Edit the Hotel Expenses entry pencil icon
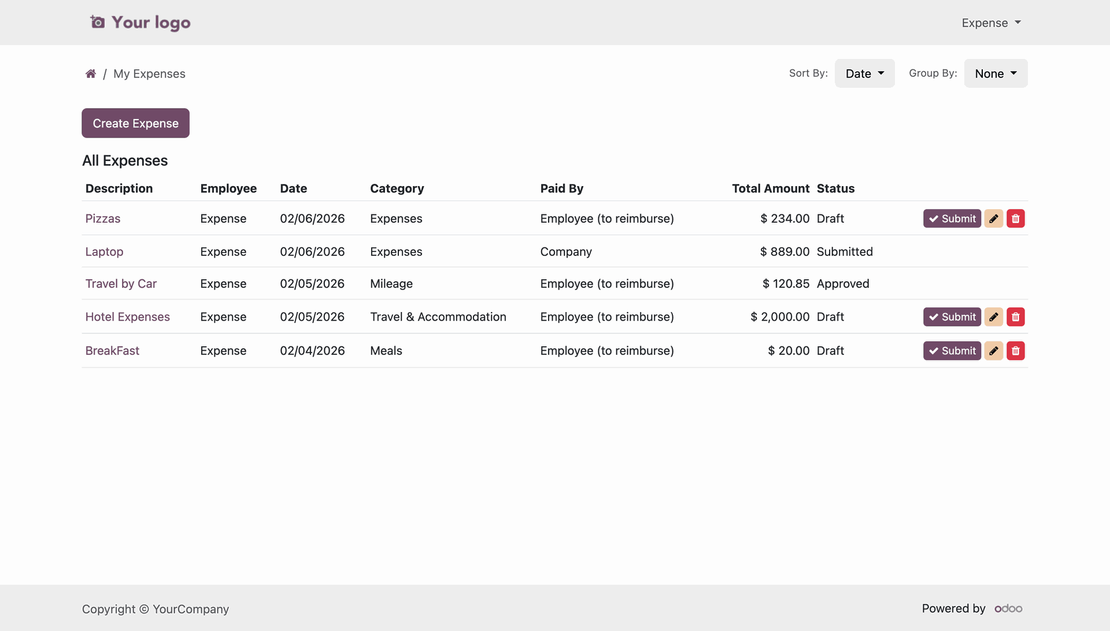Screen dimensions: 1110x631 (994, 317)
